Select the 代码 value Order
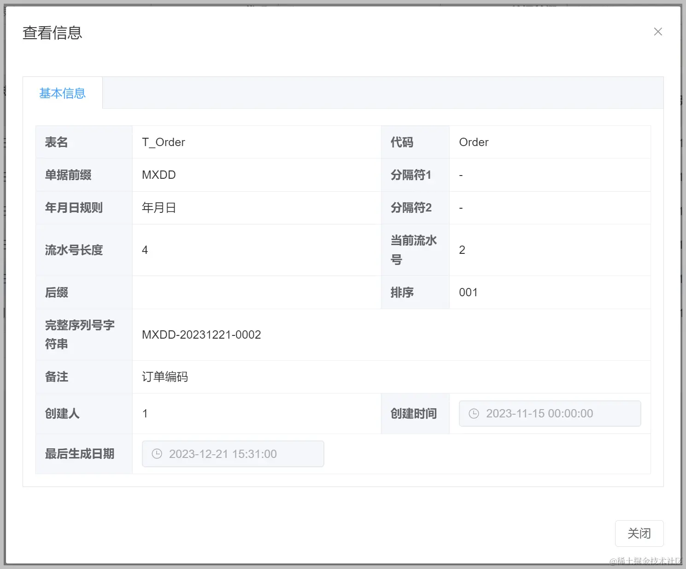The image size is (686, 569). [x=474, y=142]
